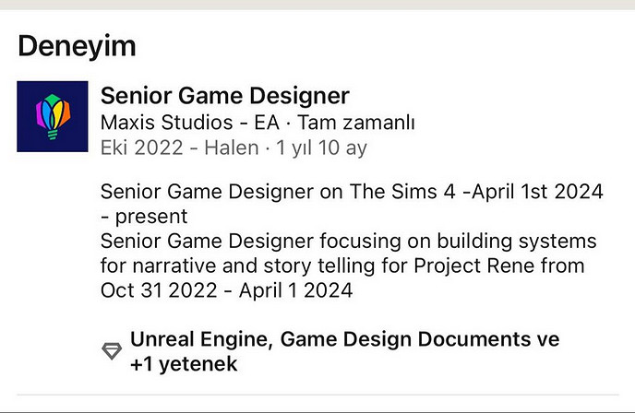Click the Maxis Studios colorful logo
This screenshot has height=413, width=635.
pyautogui.click(x=53, y=117)
